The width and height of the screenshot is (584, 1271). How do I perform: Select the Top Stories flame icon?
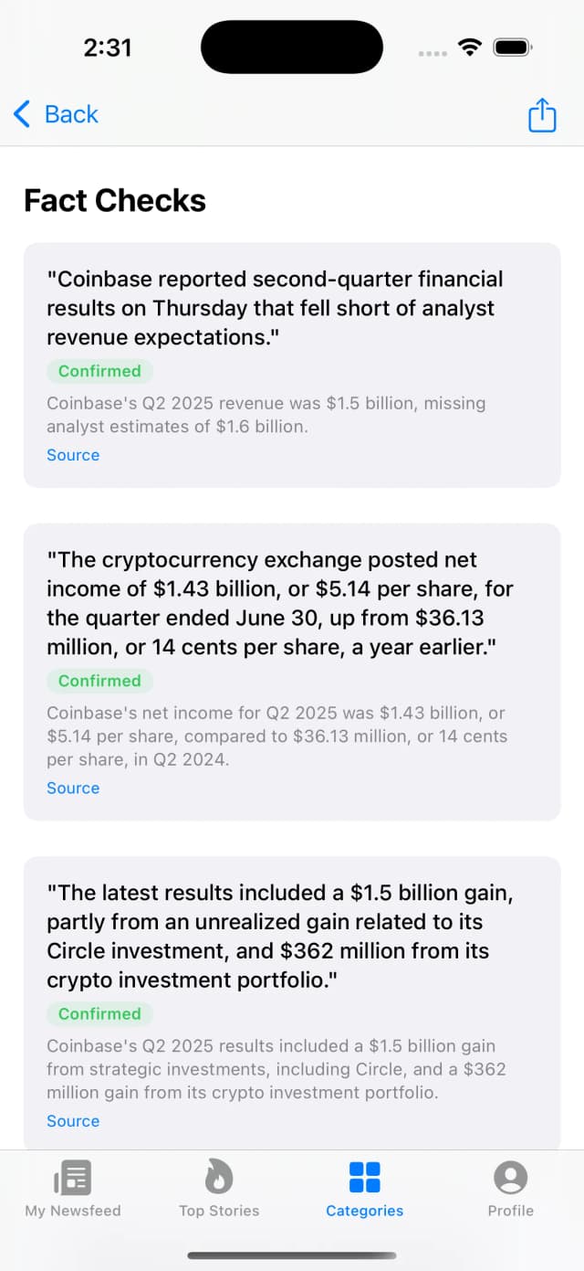[x=219, y=1176]
